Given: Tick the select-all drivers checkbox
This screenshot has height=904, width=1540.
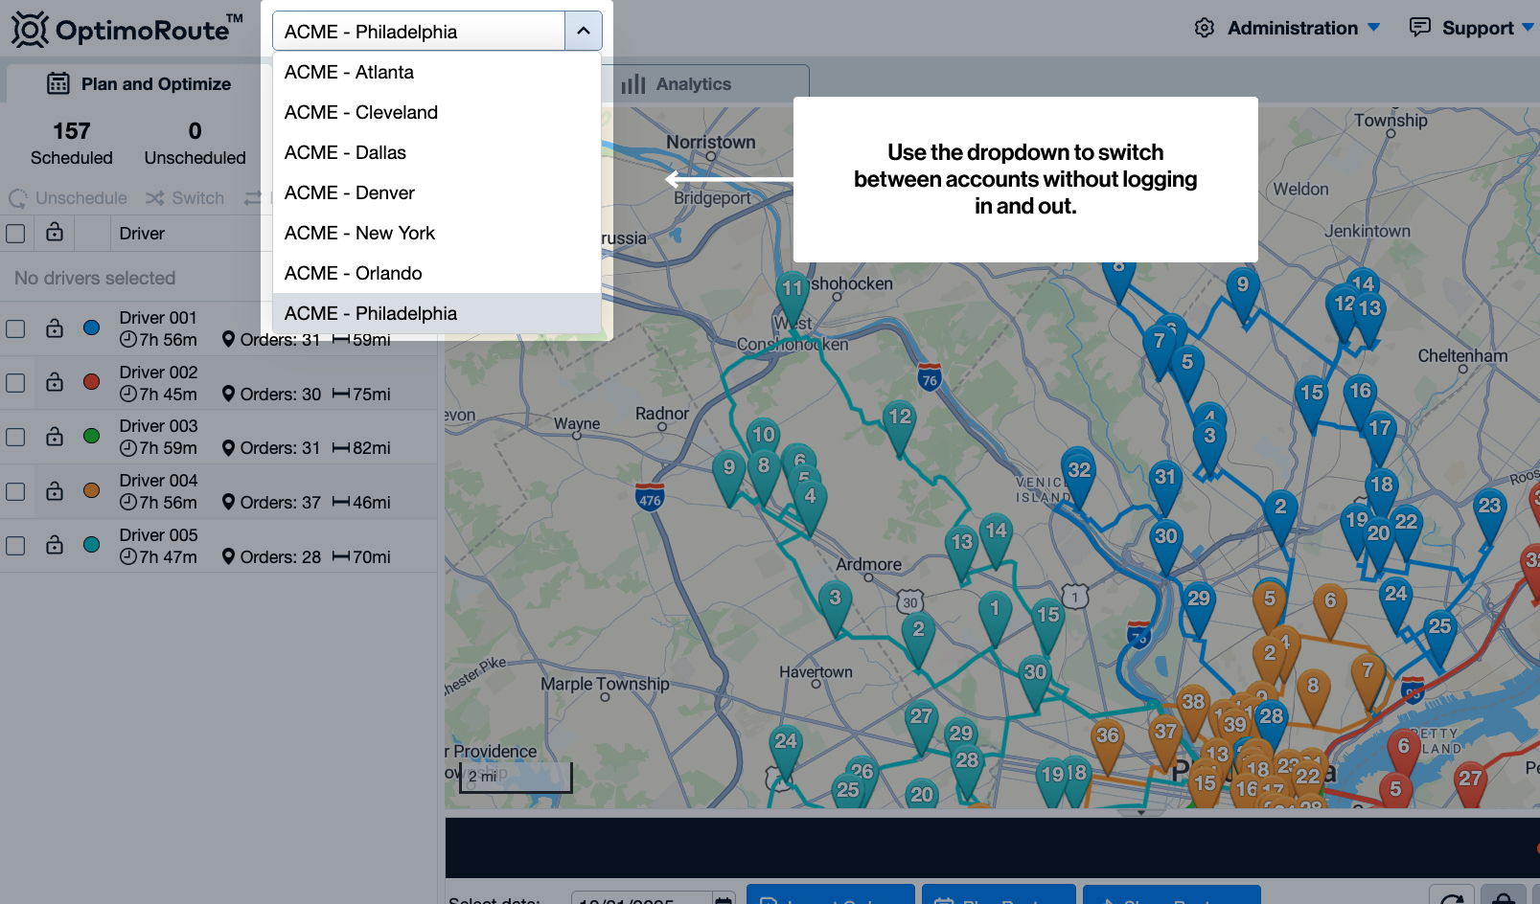Looking at the screenshot, I should pyautogui.click(x=15, y=234).
